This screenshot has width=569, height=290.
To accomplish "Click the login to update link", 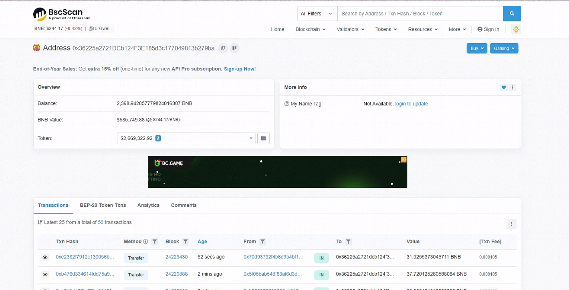I will pos(411,104).
